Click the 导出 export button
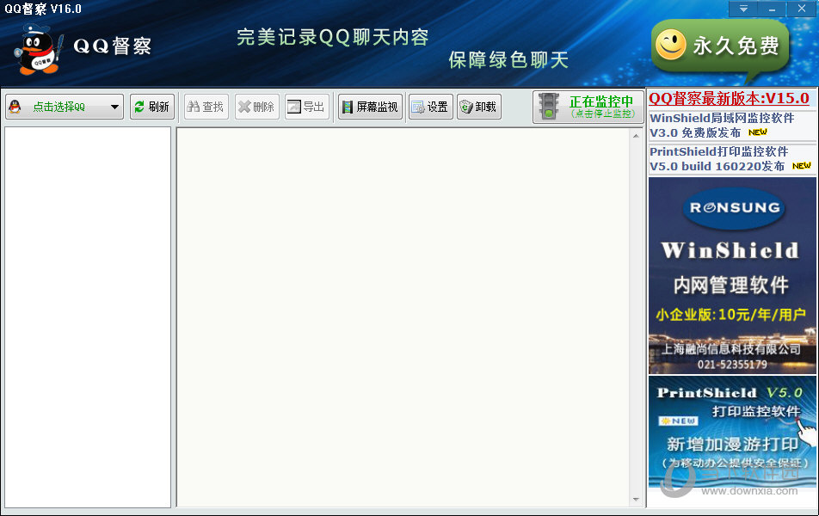Image resolution: width=819 pixels, height=516 pixels. (x=306, y=107)
